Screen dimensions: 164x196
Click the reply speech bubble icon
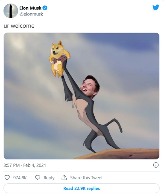coord(37,178)
